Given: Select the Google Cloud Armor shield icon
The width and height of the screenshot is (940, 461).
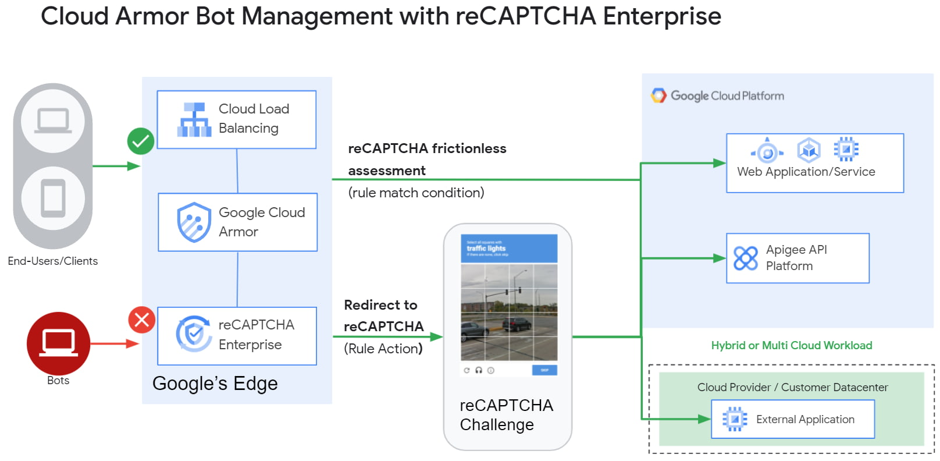Looking at the screenshot, I should [x=194, y=222].
